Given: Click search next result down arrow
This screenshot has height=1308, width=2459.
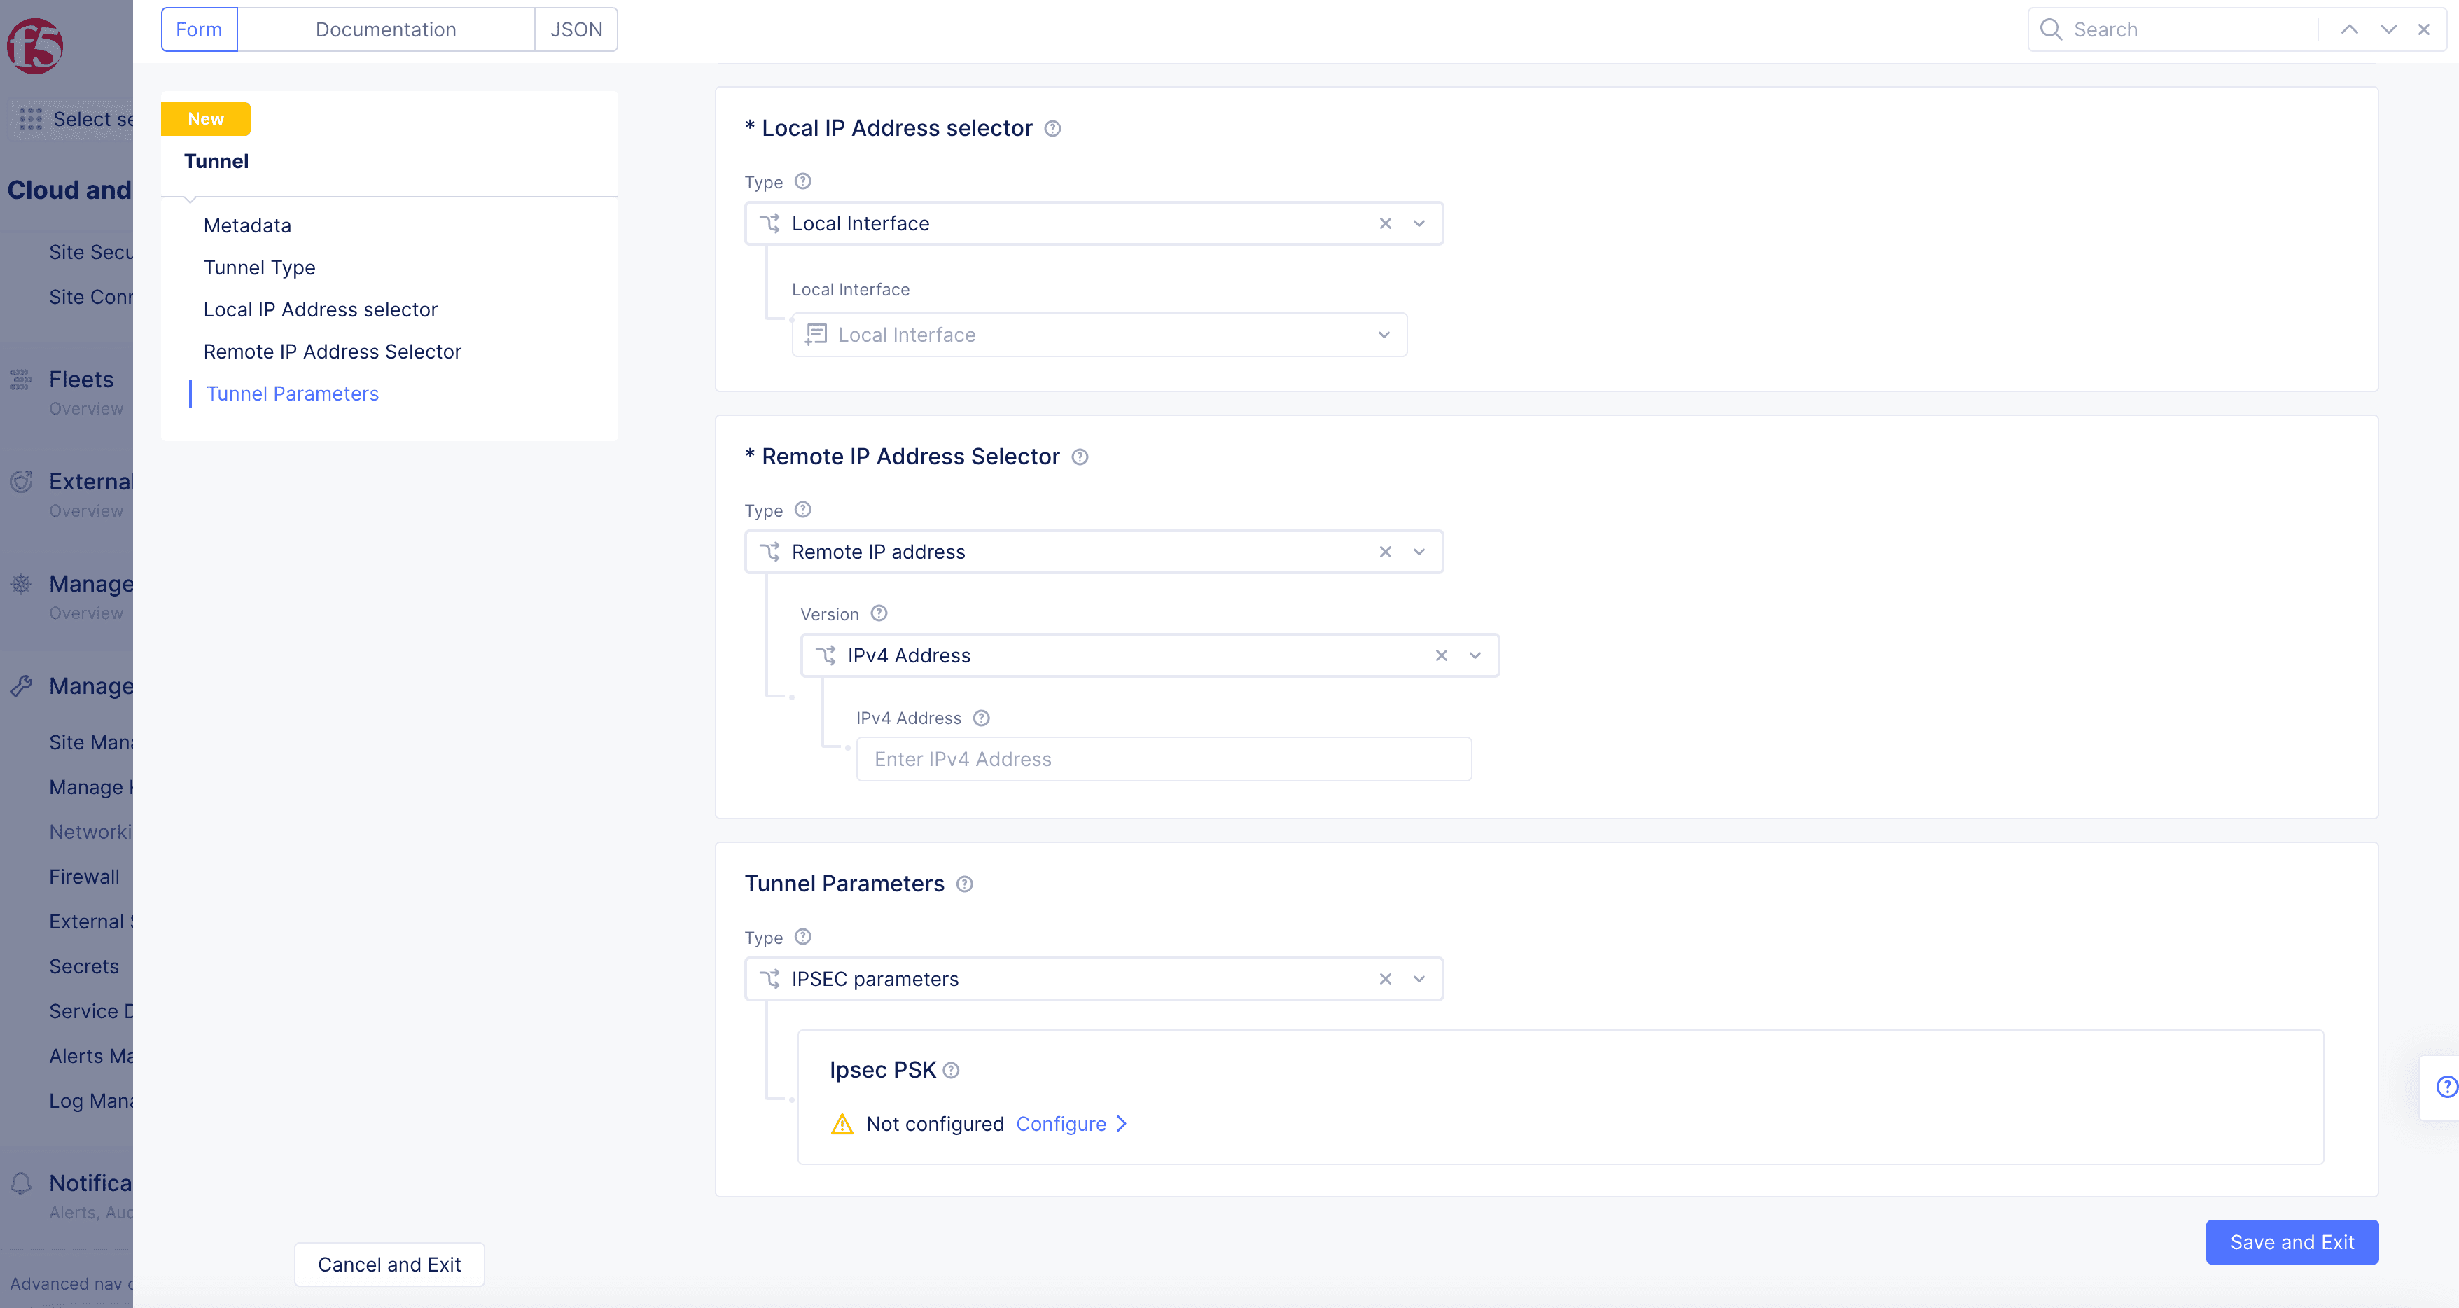Looking at the screenshot, I should click(x=2388, y=29).
